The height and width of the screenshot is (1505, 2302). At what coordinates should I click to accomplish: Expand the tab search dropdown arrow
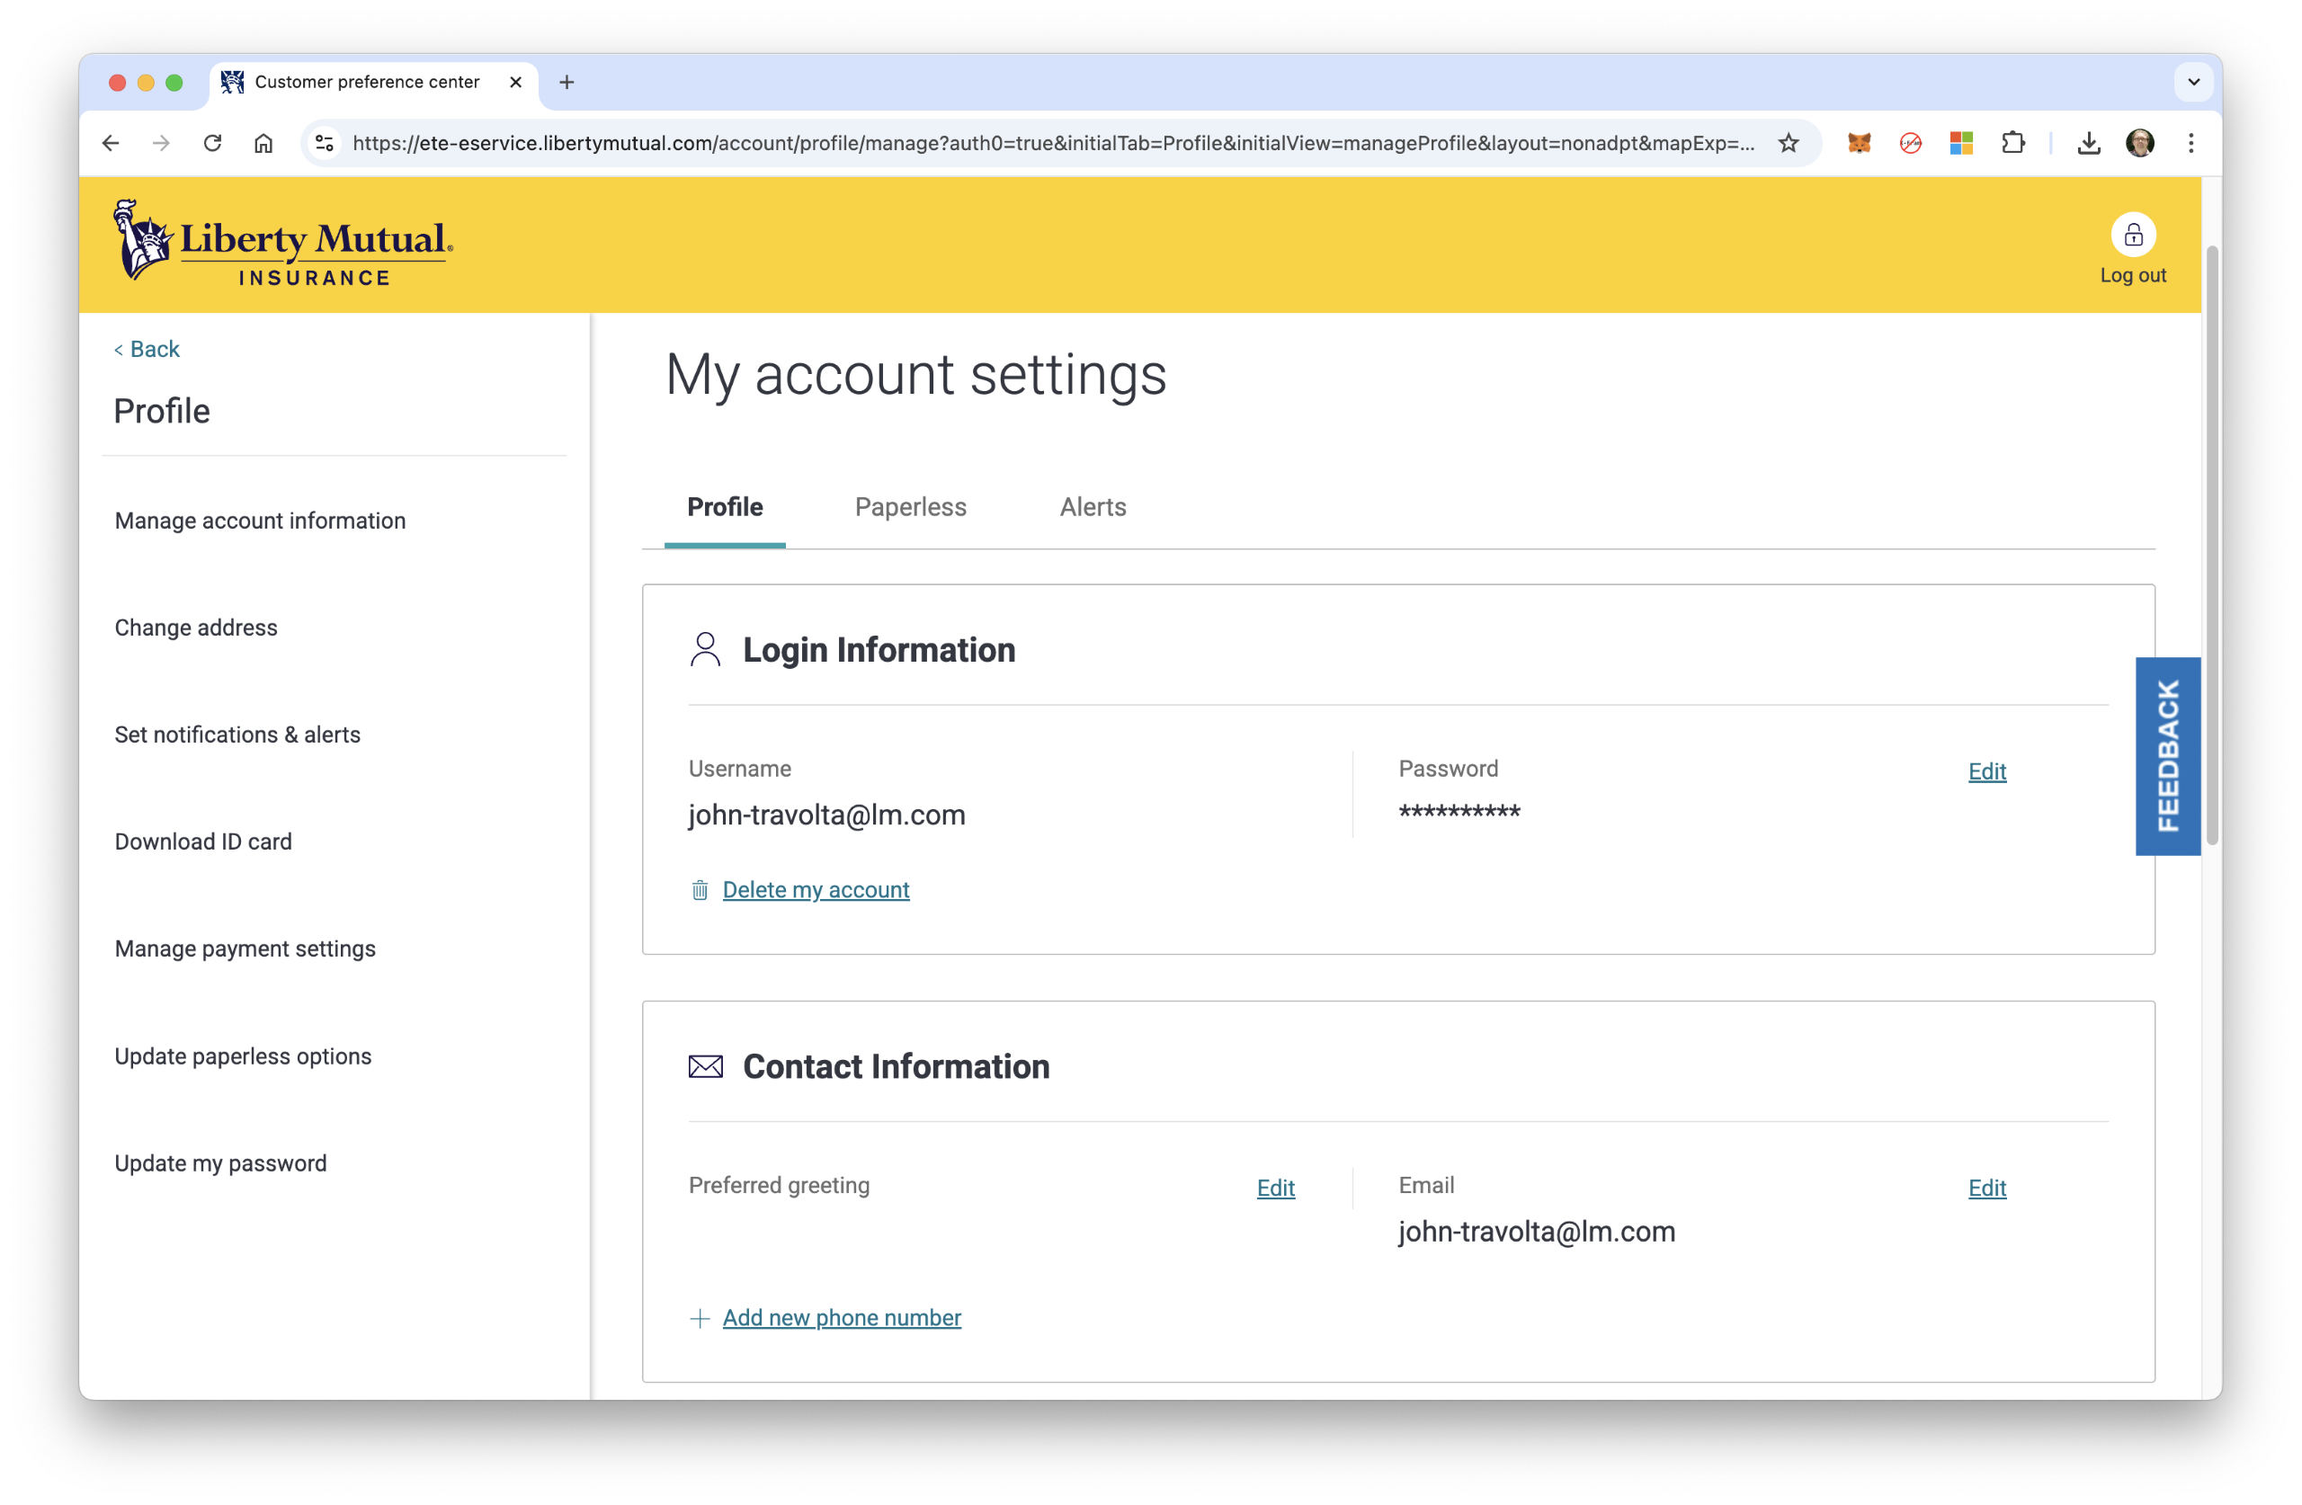(x=2192, y=82)
